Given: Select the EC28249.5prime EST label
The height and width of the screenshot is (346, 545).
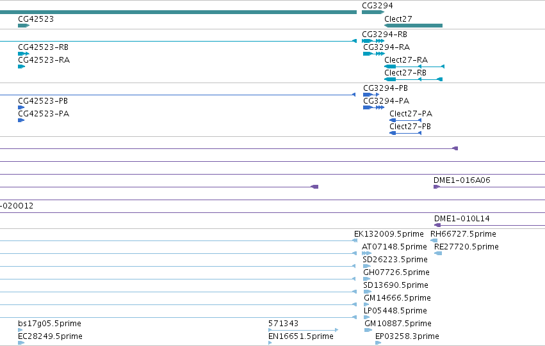Looking at the screenshot, I should click(x=50, y=336).
